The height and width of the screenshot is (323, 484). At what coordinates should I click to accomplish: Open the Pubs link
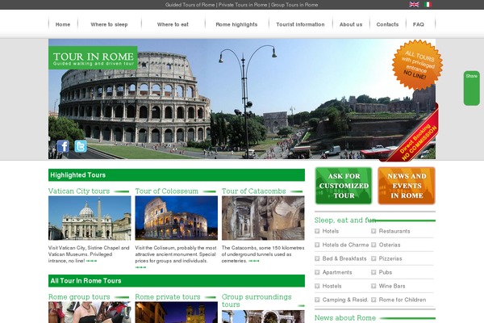[x=386, y=272]
